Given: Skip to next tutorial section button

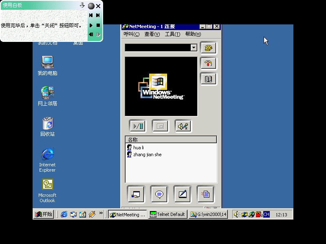Looking at the screenshot, I should pyautogui.click(x=98, y=15).
